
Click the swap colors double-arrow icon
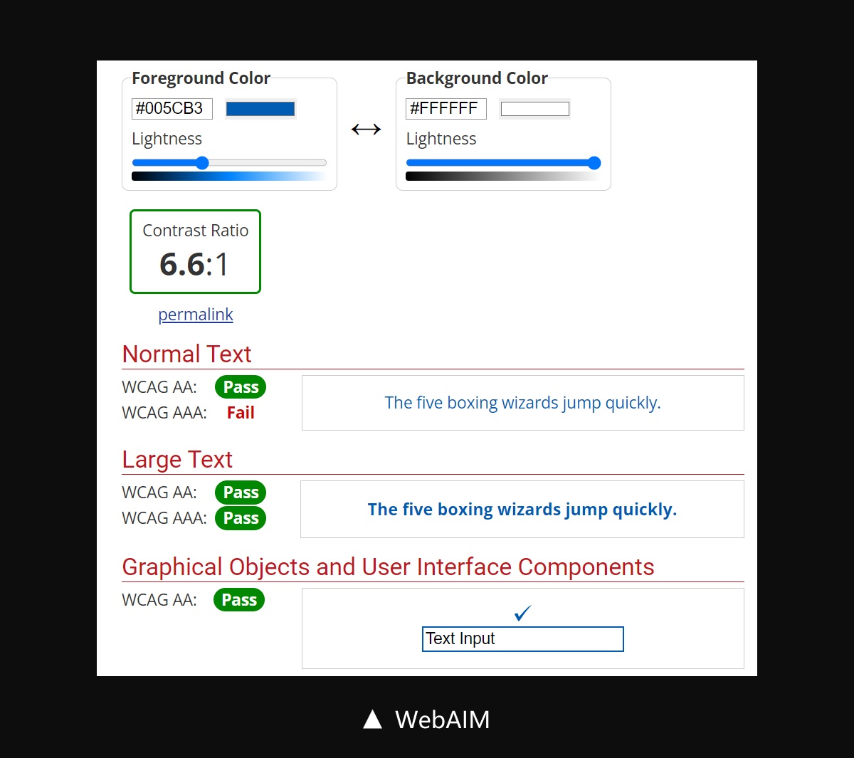pos(366,130)
